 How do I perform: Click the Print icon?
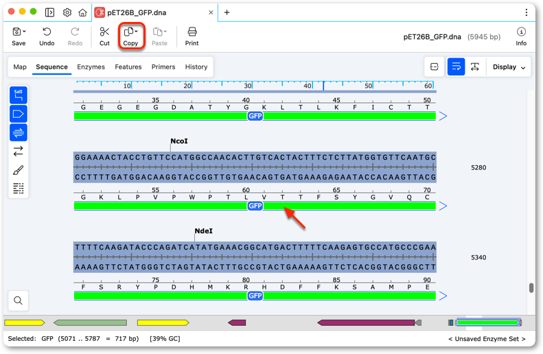tap(192, 32)
